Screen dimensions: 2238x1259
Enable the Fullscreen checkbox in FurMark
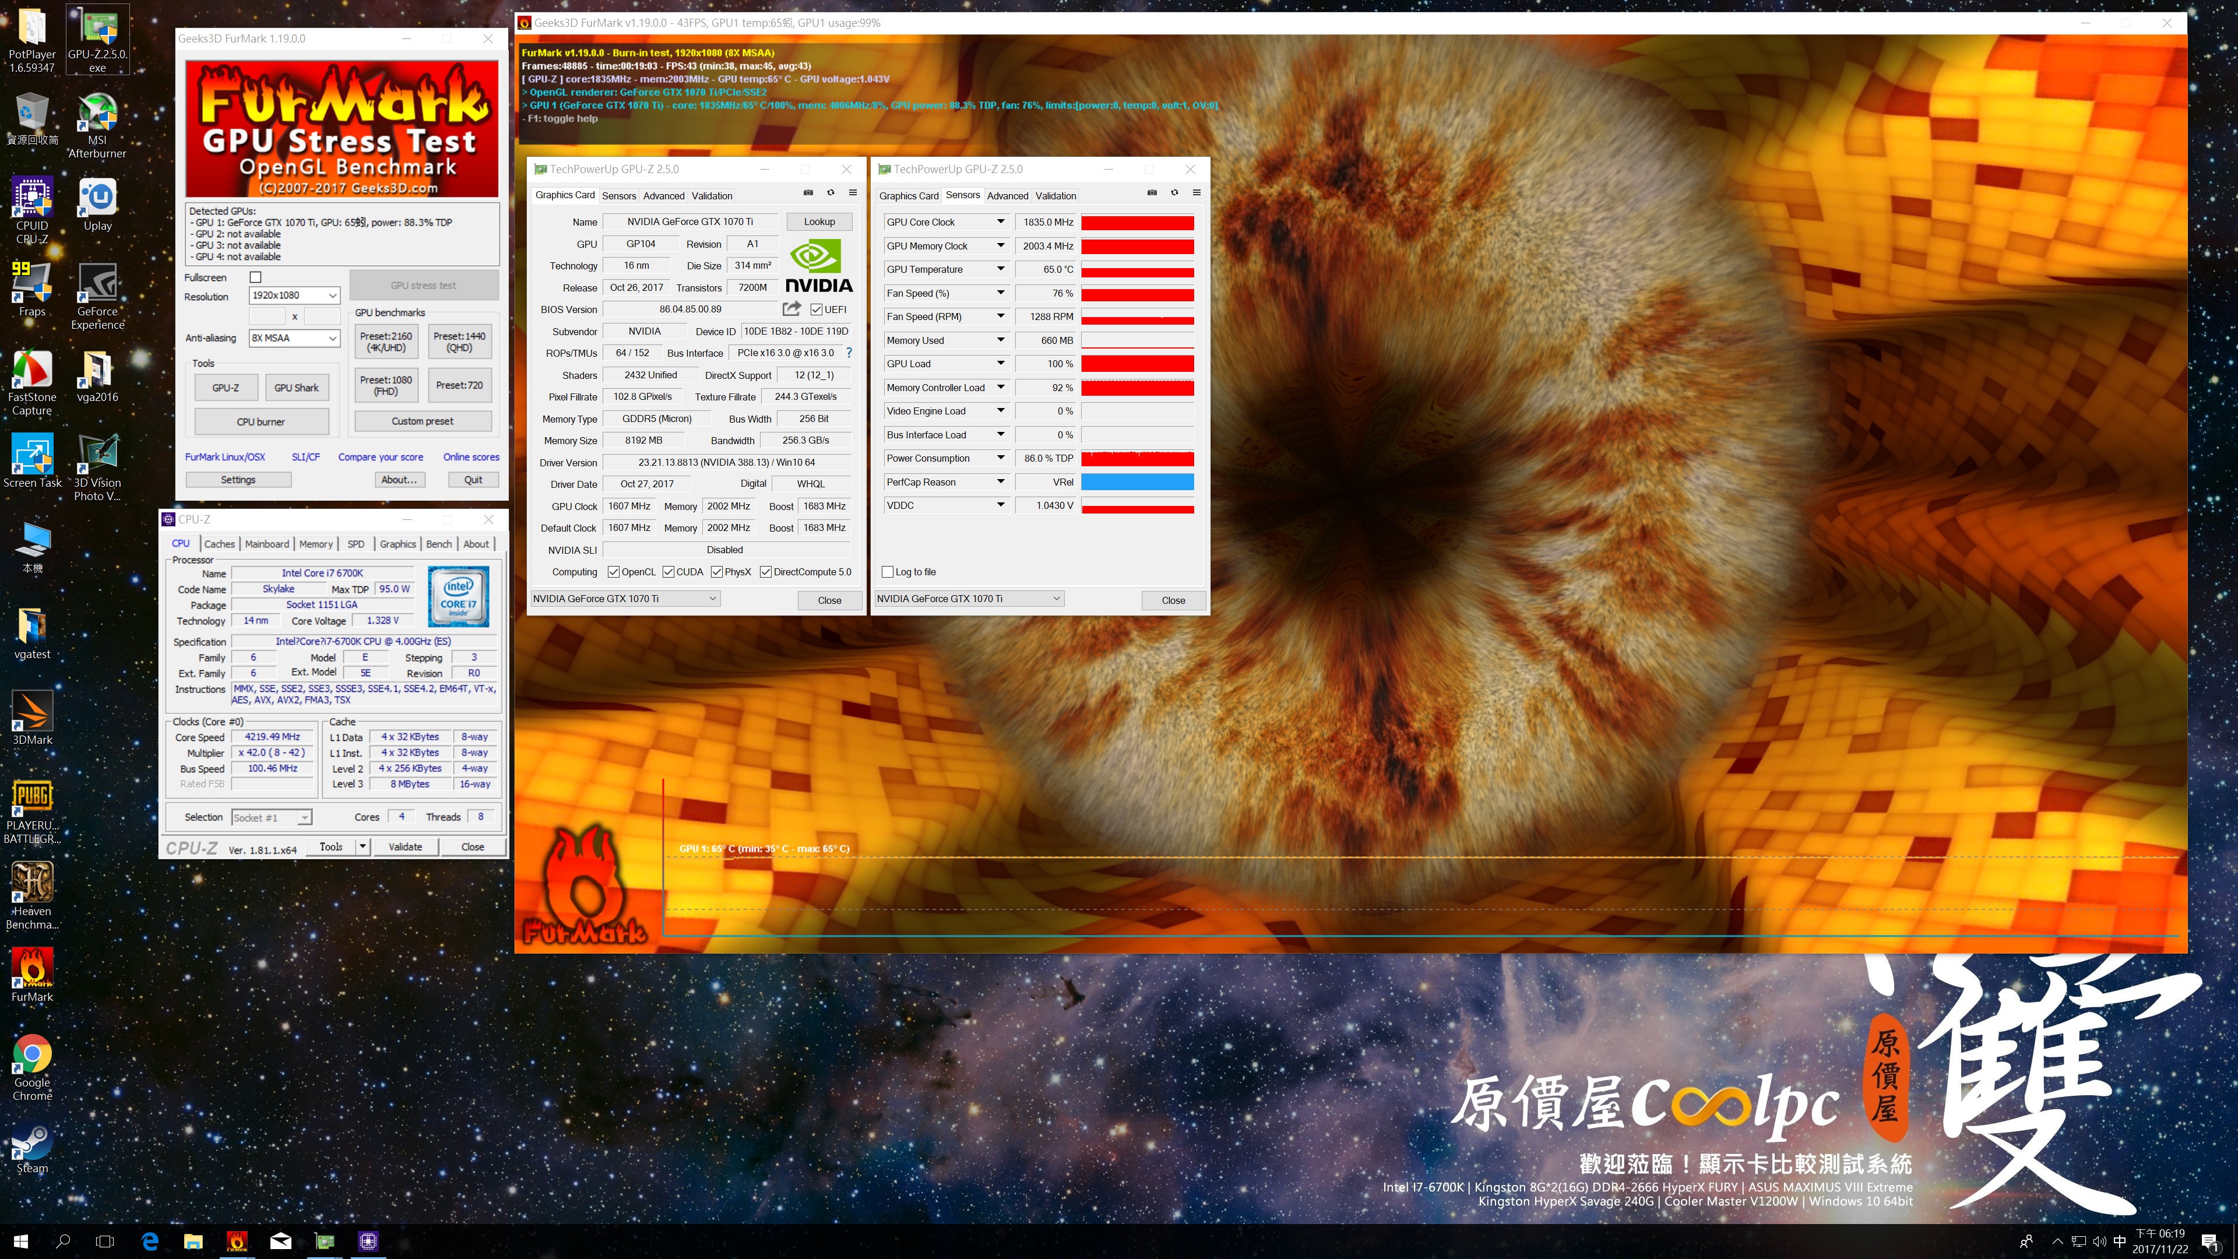[255, 277]
